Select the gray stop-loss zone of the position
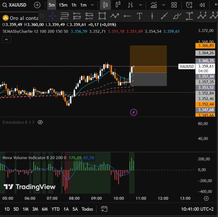The width and height of the screenshot is (218, 217). tap(148, 79)
